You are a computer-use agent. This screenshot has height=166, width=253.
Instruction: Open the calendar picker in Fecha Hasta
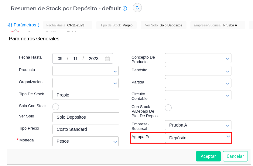click(x=107, y=59)
